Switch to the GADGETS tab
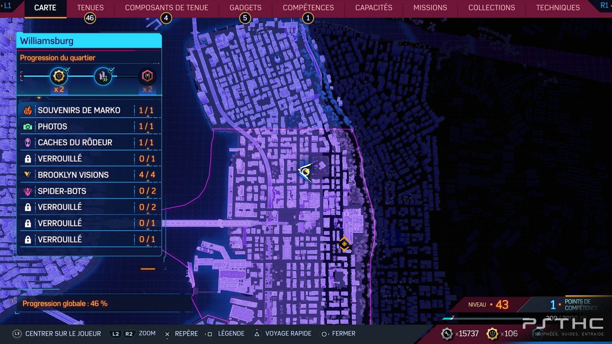 coord(245,8)
